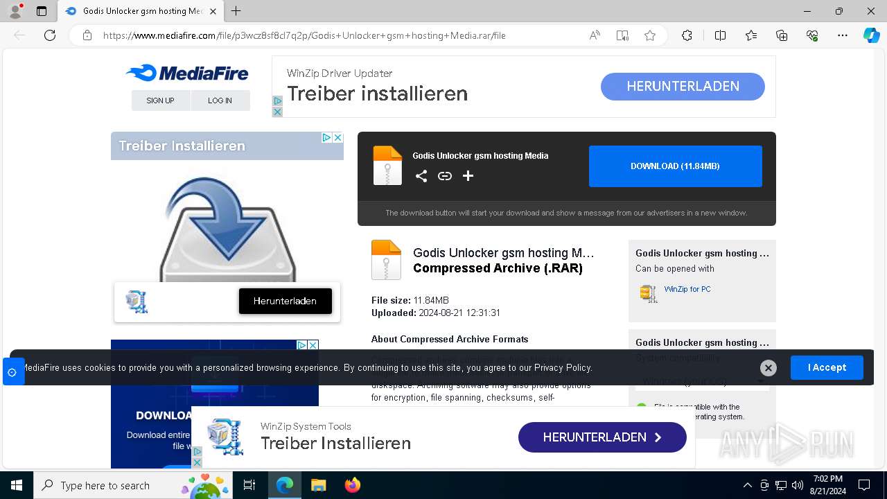This screenshot has width=887, height=499.
Task: Click the large download arrow ad image
Action: pos(227,229)
